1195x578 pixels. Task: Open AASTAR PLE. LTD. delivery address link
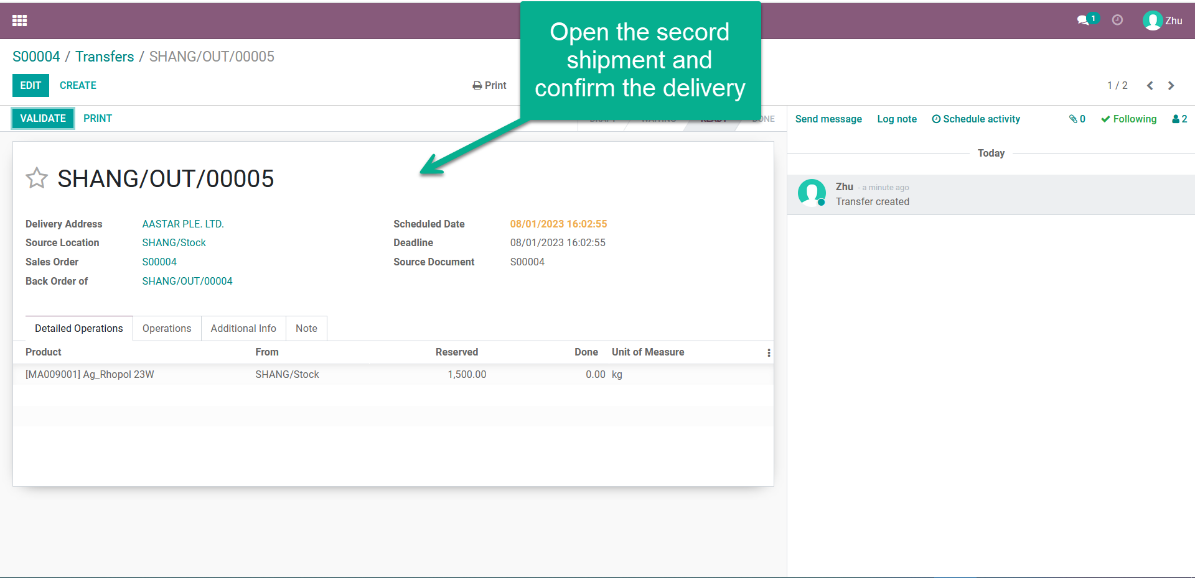(183, 224)
